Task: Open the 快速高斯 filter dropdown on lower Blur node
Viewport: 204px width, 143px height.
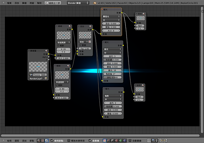Action: pyautogui.click(x=62, y=82)
